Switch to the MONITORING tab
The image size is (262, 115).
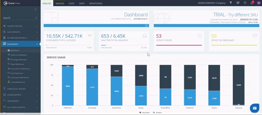96,3
